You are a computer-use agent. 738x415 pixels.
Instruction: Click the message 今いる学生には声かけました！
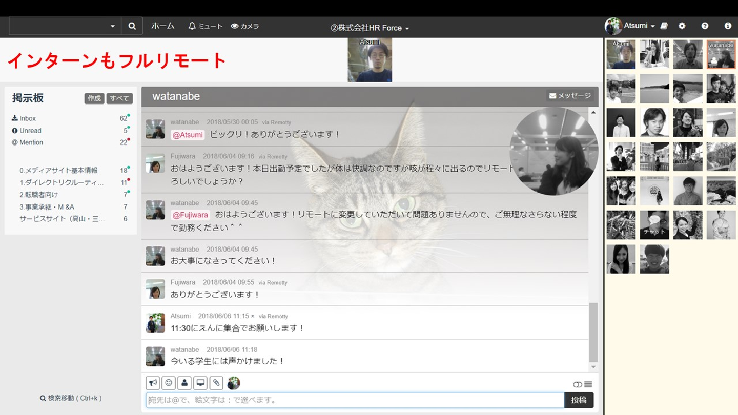coord(228,361)
